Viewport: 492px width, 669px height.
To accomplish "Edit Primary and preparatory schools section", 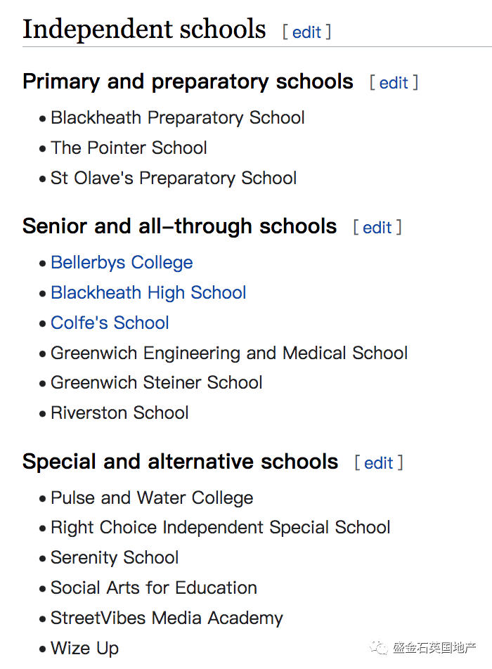I will point(394,83).
